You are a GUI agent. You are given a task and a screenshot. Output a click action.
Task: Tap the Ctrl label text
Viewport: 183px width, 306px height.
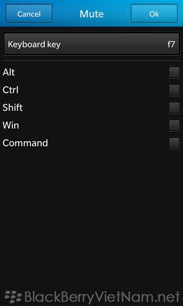coord(11,90)
